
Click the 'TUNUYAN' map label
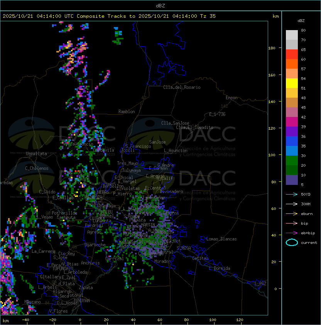(x=82, y=301)
